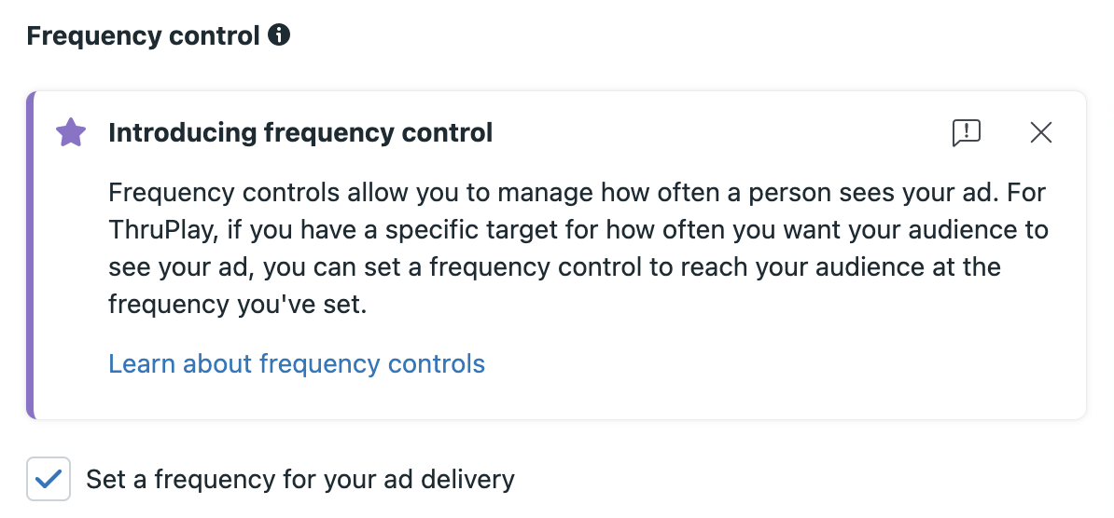Image resolution: width=1114 pixels, height=518 pixels.
Task: Click the Frequency control section title
Action: pos(143,35)
